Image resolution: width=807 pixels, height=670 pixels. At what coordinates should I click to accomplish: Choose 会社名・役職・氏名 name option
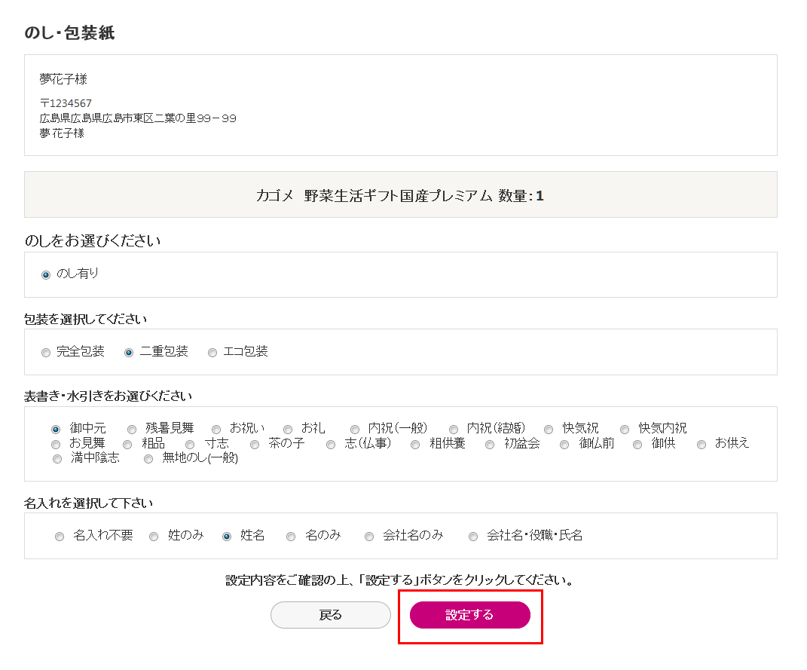click(473, 537)
